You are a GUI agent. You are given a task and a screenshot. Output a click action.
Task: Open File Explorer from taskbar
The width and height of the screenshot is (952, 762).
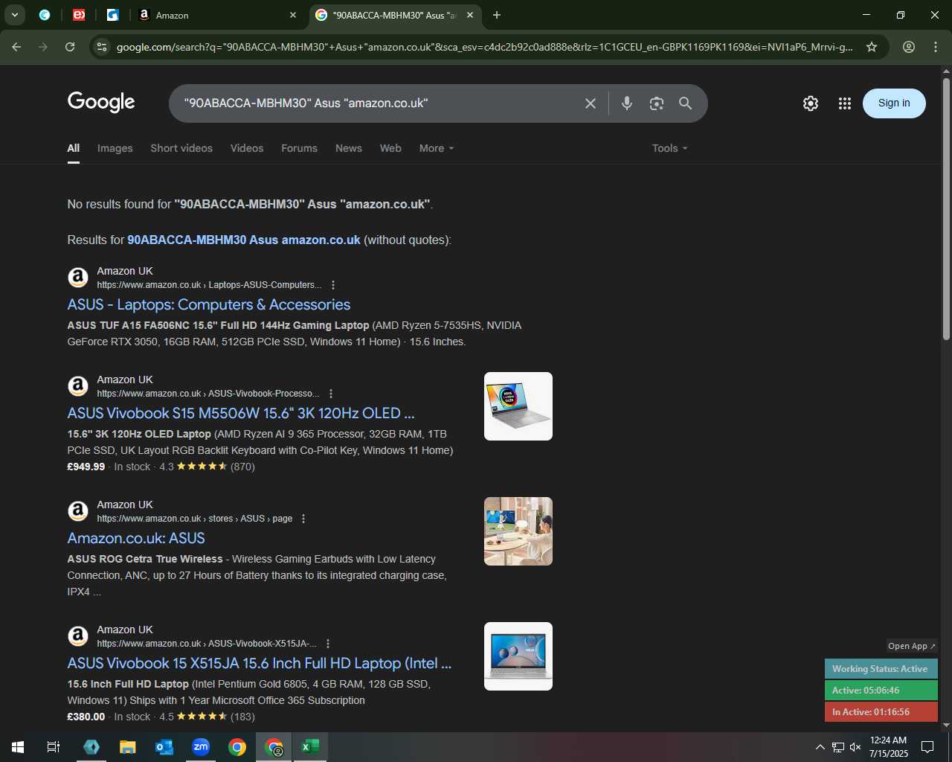pos(128,747)
